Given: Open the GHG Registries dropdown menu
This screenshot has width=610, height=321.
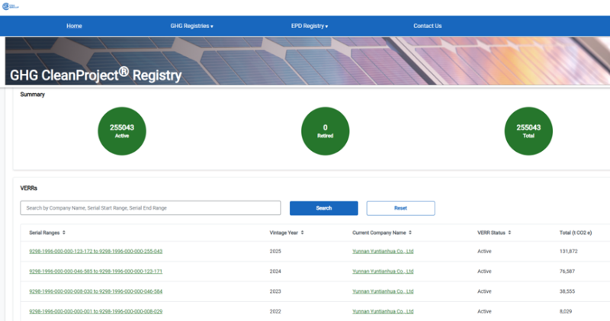Looking at the screenshot, I should pyautogui.click(x=192, y=26).
